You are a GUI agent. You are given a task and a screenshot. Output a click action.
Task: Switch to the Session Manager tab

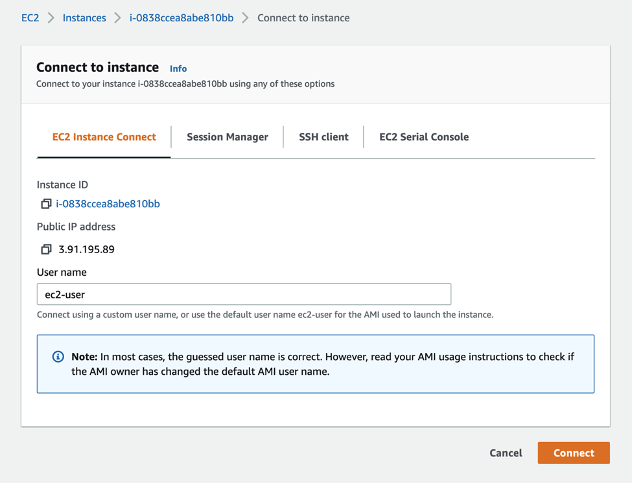pos(228,137)
